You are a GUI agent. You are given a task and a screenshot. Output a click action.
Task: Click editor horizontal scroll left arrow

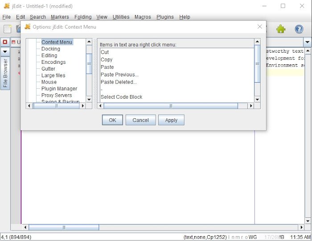click(x=25, y=227)
